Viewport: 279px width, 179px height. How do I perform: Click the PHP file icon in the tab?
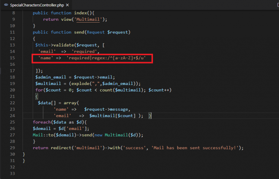[5, 4]
